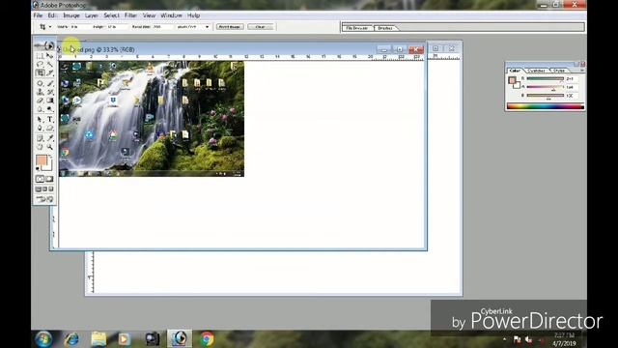Screen dimensions: 618x348
Task: Click the default colors icon in toolbox
Action: point(38,169)
